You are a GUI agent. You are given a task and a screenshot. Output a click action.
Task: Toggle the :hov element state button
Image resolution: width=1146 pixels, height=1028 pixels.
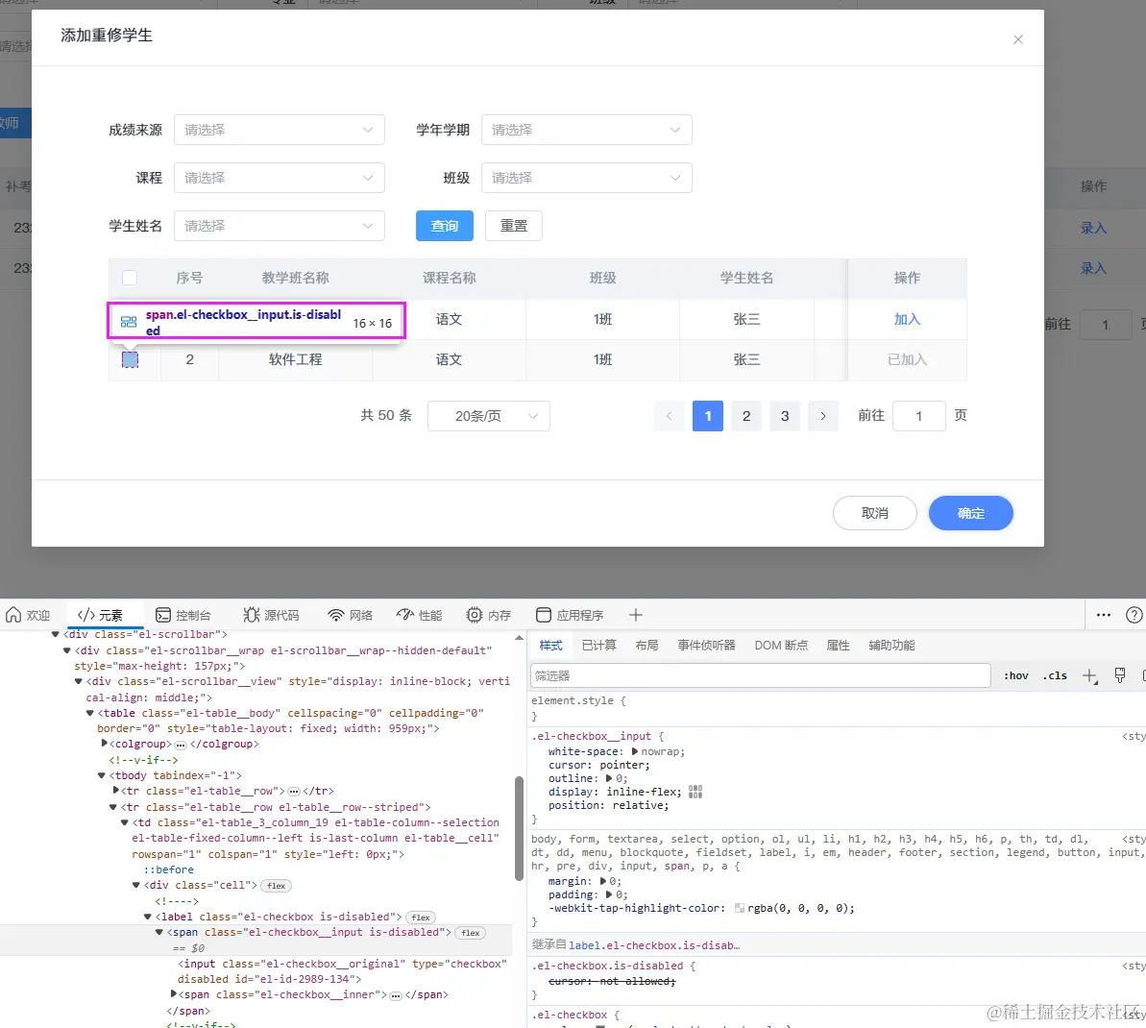click(x=1016, y=675)
